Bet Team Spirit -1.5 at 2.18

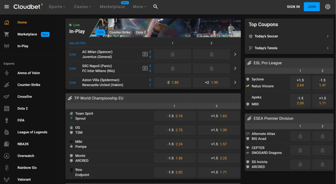pyautogui.click(x=175, y=116)
